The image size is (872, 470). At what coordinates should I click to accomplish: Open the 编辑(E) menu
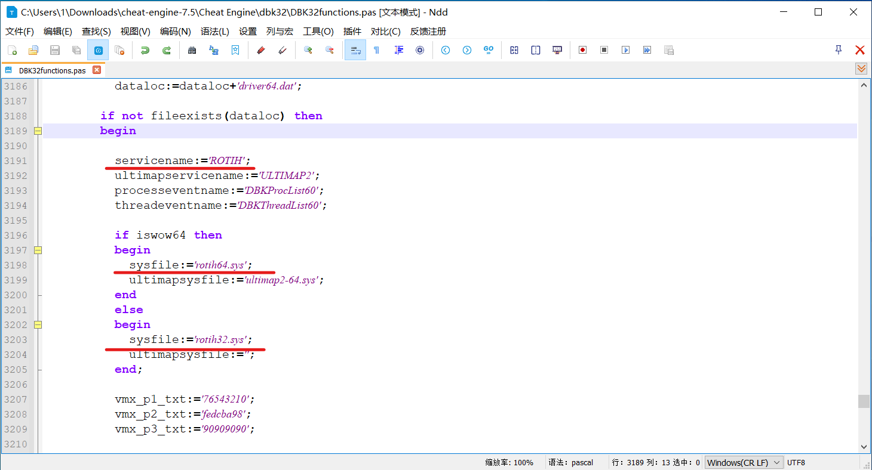58,32
